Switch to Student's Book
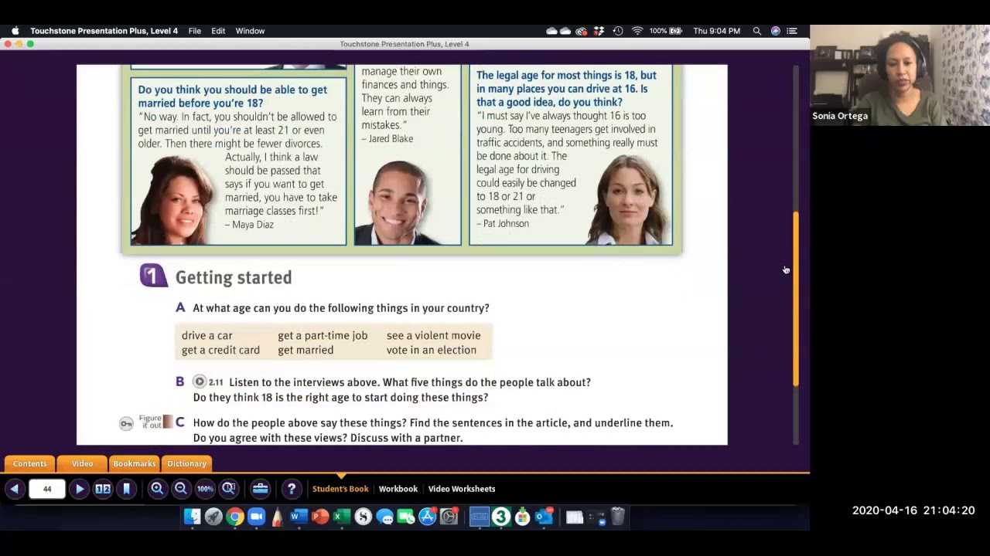This screenshot has width=990, height=556. point(340,489)
